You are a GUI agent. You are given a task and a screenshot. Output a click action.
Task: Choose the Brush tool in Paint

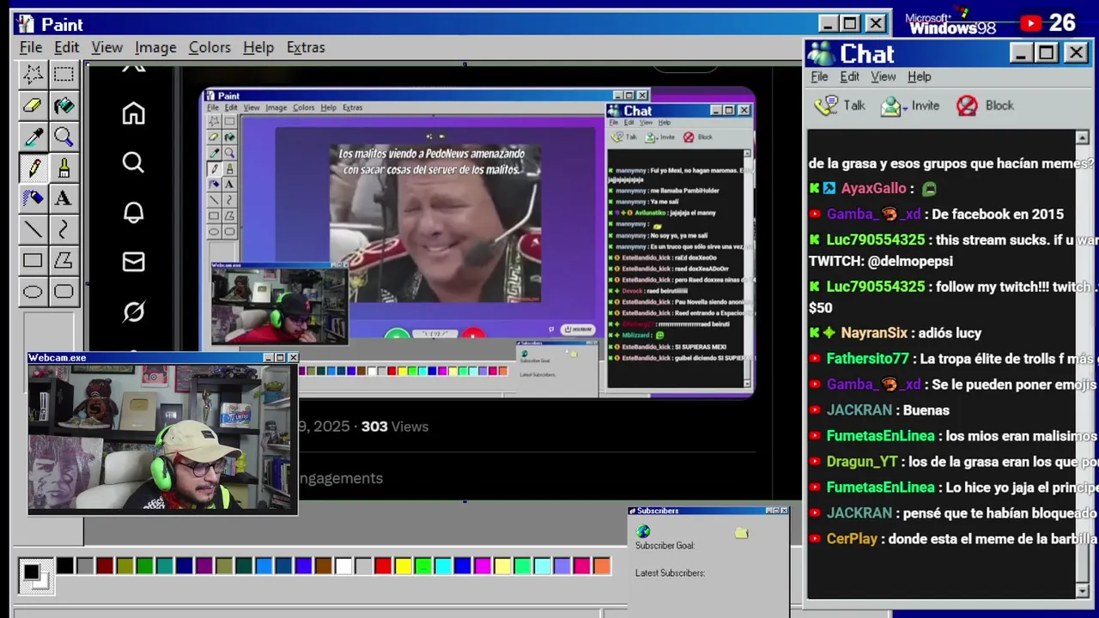click(x=64, y=167)
